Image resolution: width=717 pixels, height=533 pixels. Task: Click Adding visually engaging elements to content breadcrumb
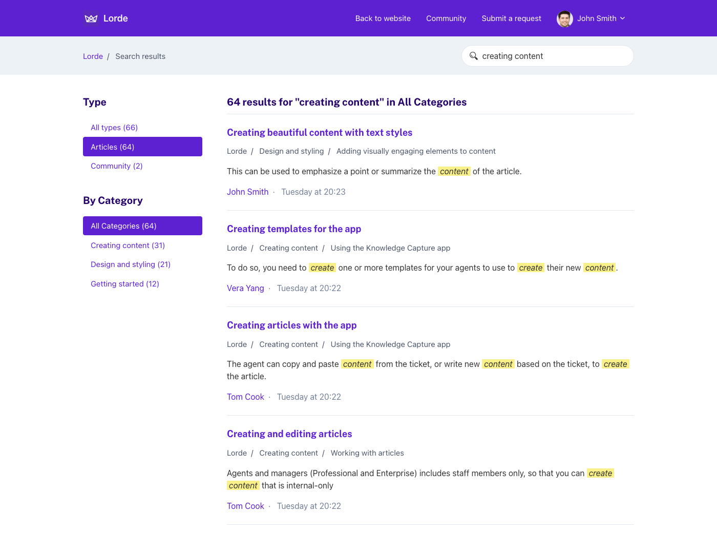(x=416, y=151)
